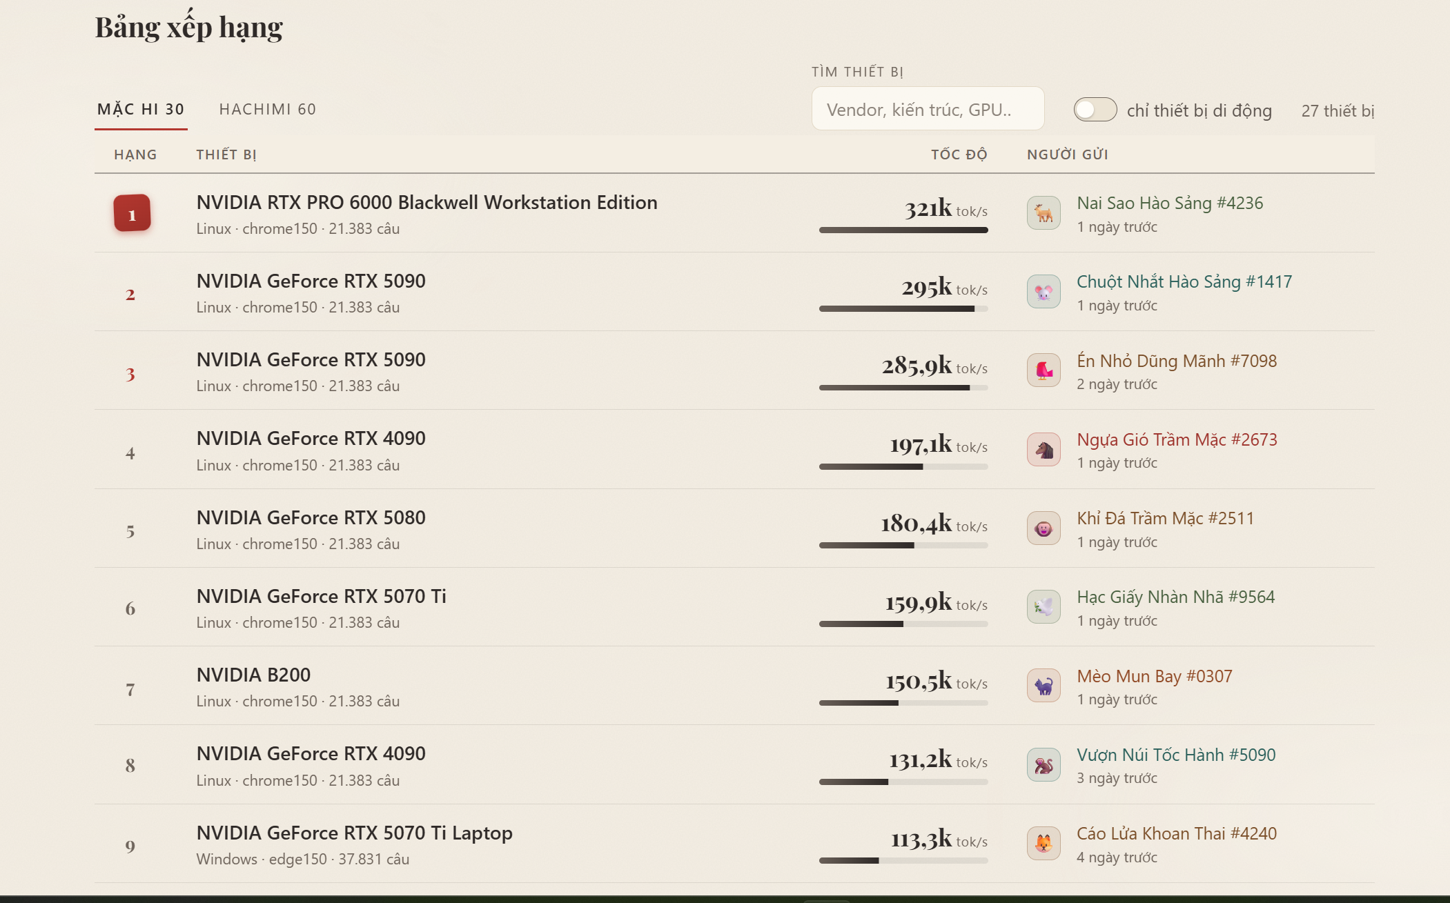Select 'NVIDIA GeForce RTX 5070 Ti Laptop' device name
Viewport: 1450px width, 903px height.
click(354, 833)
